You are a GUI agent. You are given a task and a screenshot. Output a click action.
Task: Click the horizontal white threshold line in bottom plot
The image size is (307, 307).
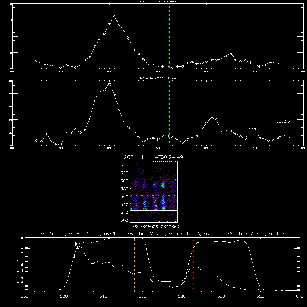point(162,265)
